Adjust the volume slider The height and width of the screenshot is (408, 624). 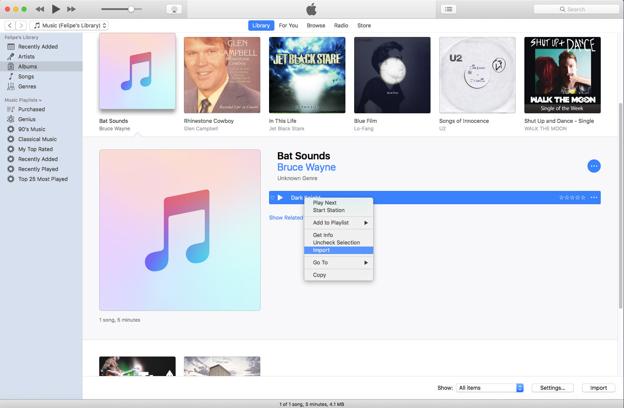tap(131, 9)
